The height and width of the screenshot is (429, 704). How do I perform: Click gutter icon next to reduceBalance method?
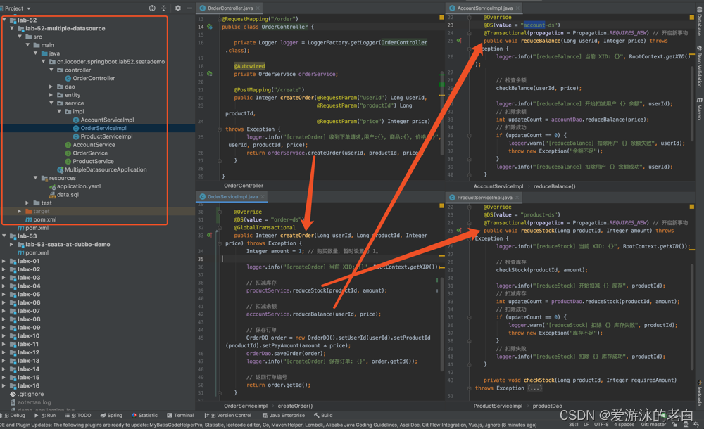(459, 41)
